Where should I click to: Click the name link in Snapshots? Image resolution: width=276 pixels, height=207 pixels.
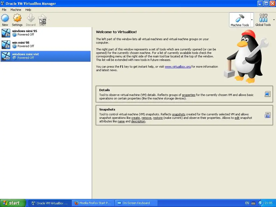(x=121, y=122)
